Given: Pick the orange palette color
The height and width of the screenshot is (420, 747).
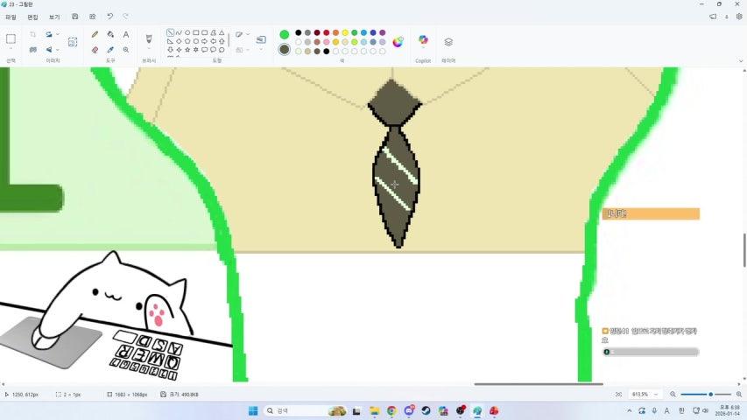Looking at the screenshot, I should pyautogui.click(x=336, y=33).
